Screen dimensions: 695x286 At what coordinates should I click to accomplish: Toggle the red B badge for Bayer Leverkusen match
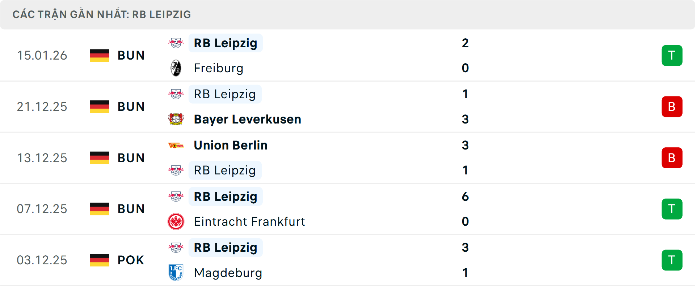672,107
